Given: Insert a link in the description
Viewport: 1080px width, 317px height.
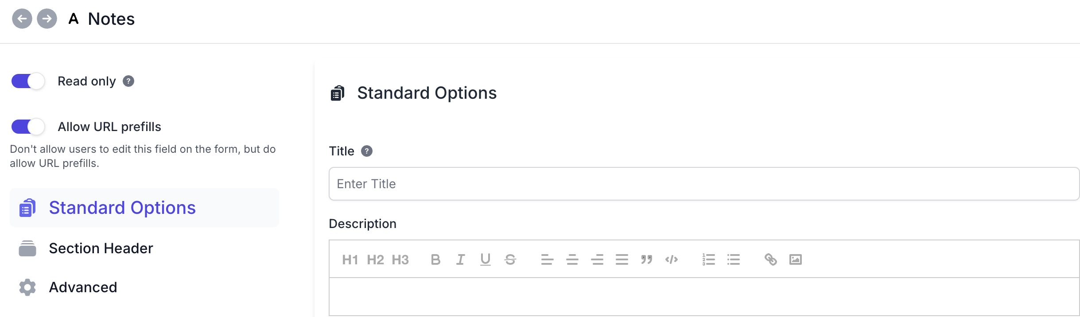Looking at the screenshot, I should point(771,260).
